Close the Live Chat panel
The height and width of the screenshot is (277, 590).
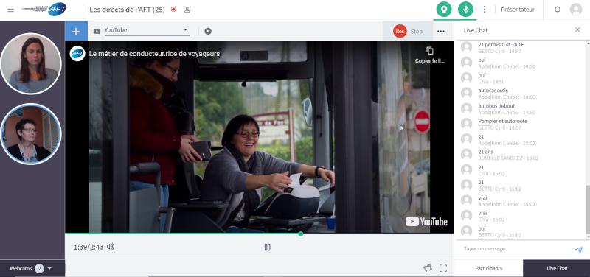pyautogui.click(x=577, y=29)
